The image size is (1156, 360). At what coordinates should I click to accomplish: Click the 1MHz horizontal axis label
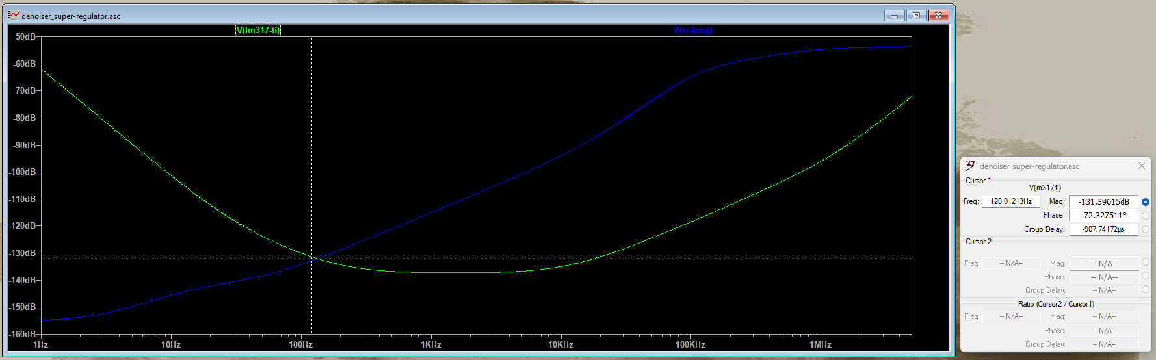tap(821, 344)
